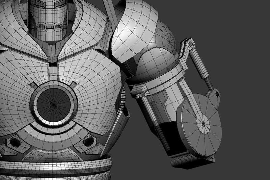The image size is (270, 180).
Task: Click the center hub of the arm disc
Action: (x=204, y=124)
